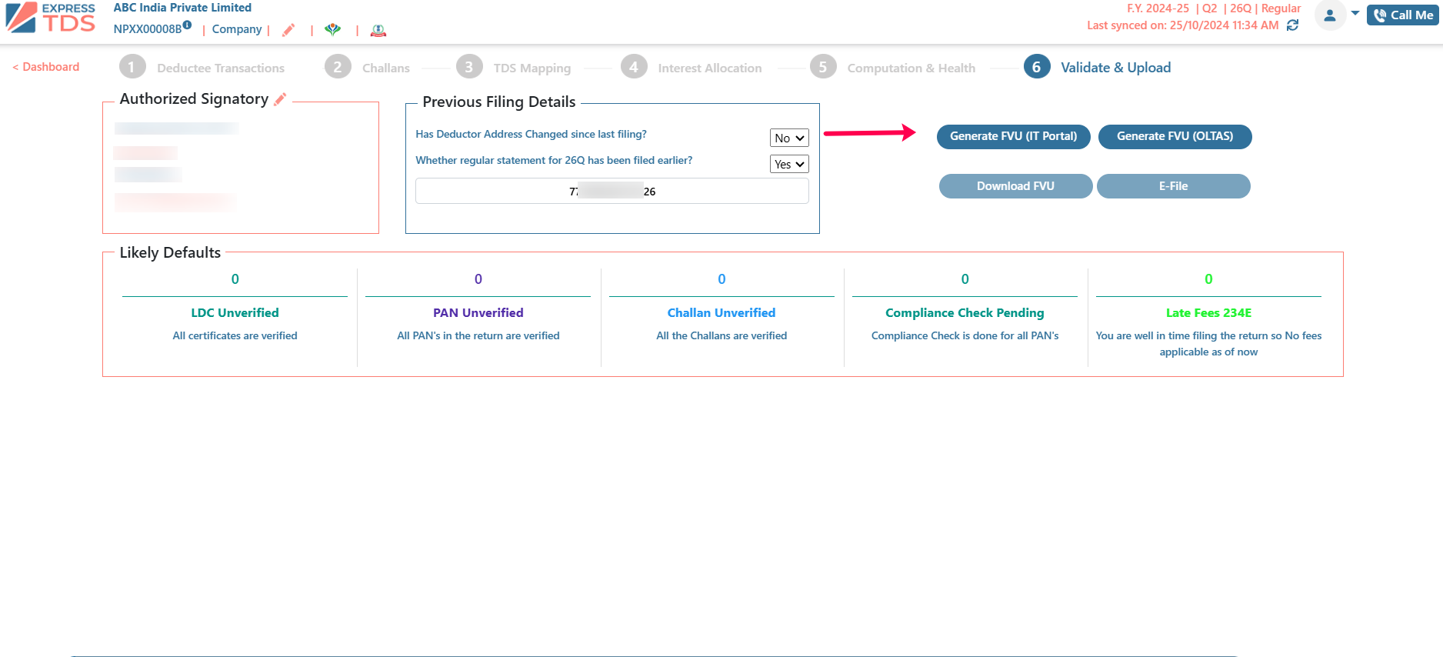Click the Call Me button
Screen dimensions: 1443x657
tap(1402, 15)
